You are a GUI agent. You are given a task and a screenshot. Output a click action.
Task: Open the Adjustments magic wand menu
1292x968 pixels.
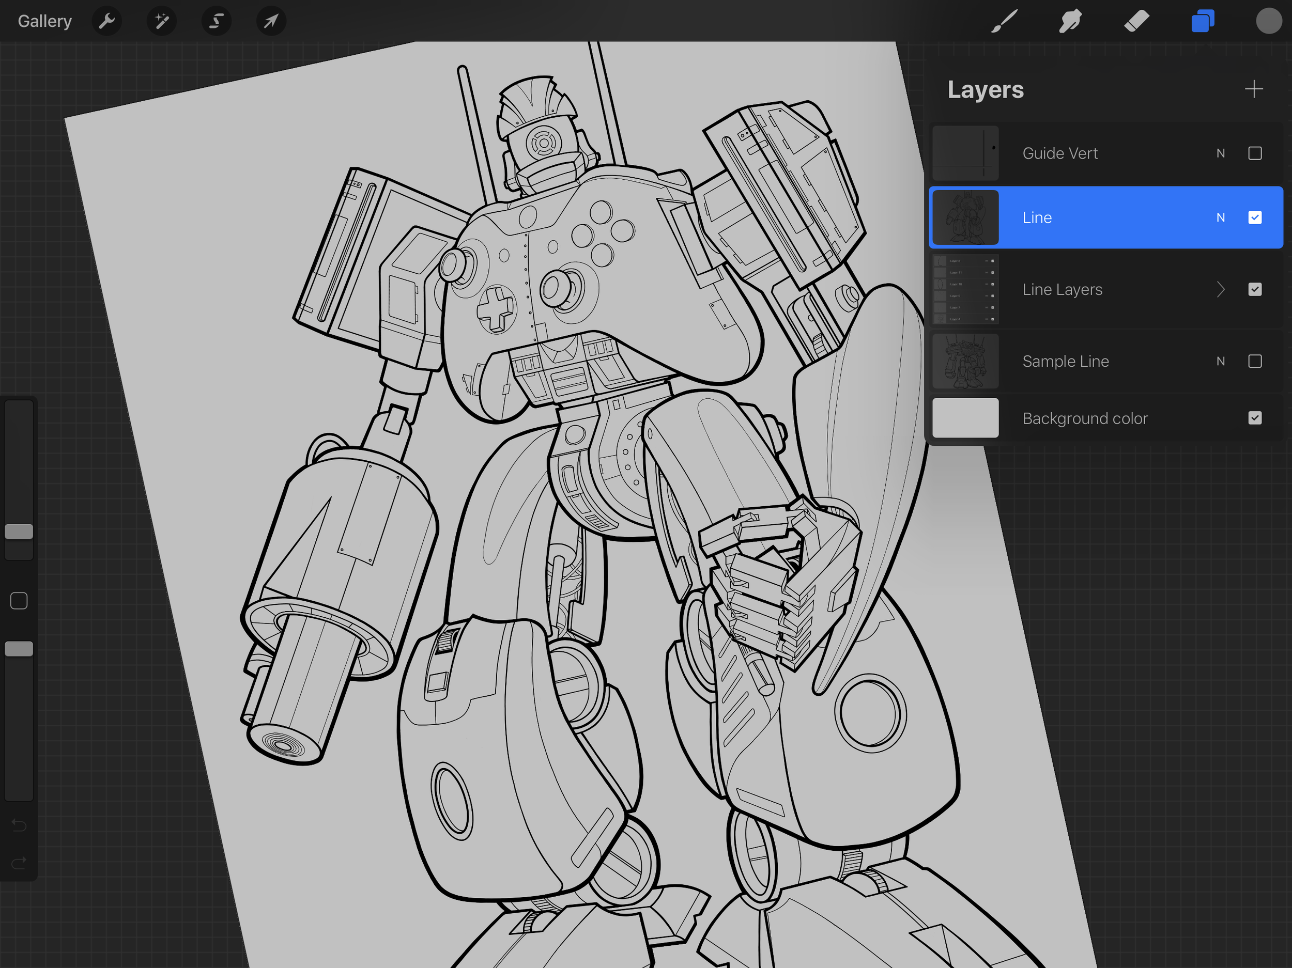162,22
